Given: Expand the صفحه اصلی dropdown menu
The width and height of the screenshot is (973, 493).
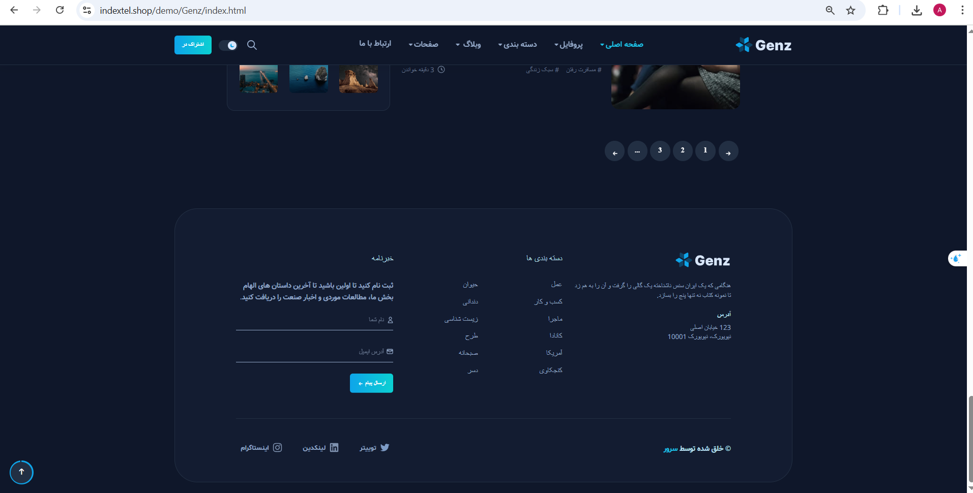Looking at the screenshot, I should point(622,45).
